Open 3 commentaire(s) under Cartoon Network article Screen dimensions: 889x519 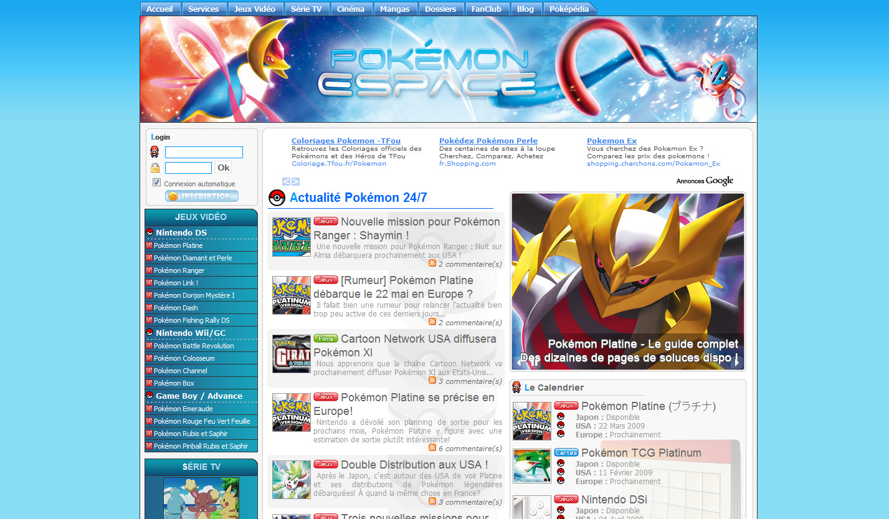click(470, 381)
